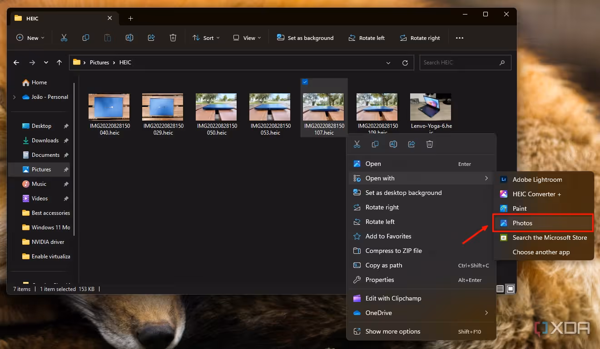Expand the João - Personal tree node
Screen dimensions: 600x349
[x=15, y=97]
